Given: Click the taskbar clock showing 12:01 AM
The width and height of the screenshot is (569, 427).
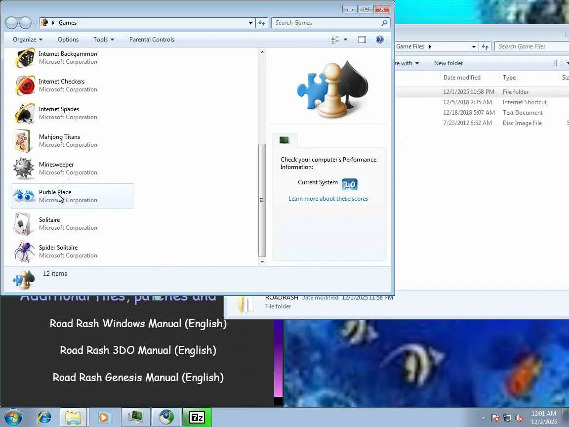Looking at the screenshot, I should [544, 418].
